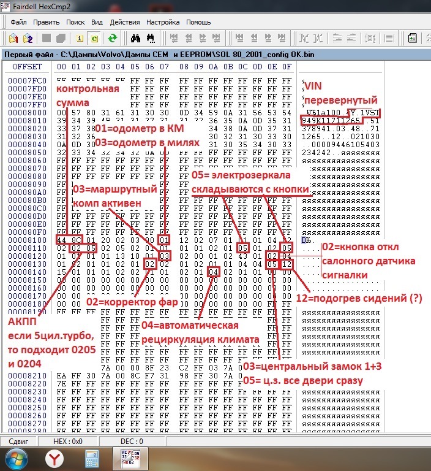Click the grey Save file toolbar icon
The image size is (431, 471).
(x=47, y=39)
